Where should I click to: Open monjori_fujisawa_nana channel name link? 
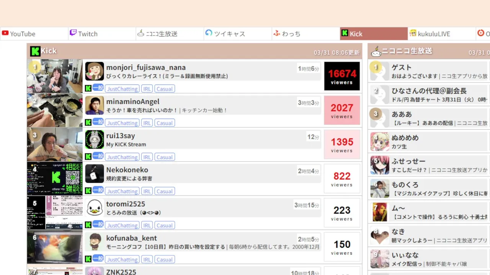click(146, 67)
